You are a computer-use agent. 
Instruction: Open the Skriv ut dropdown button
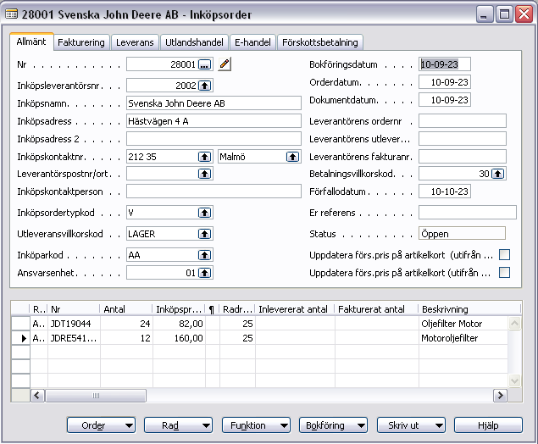point(411,425)
